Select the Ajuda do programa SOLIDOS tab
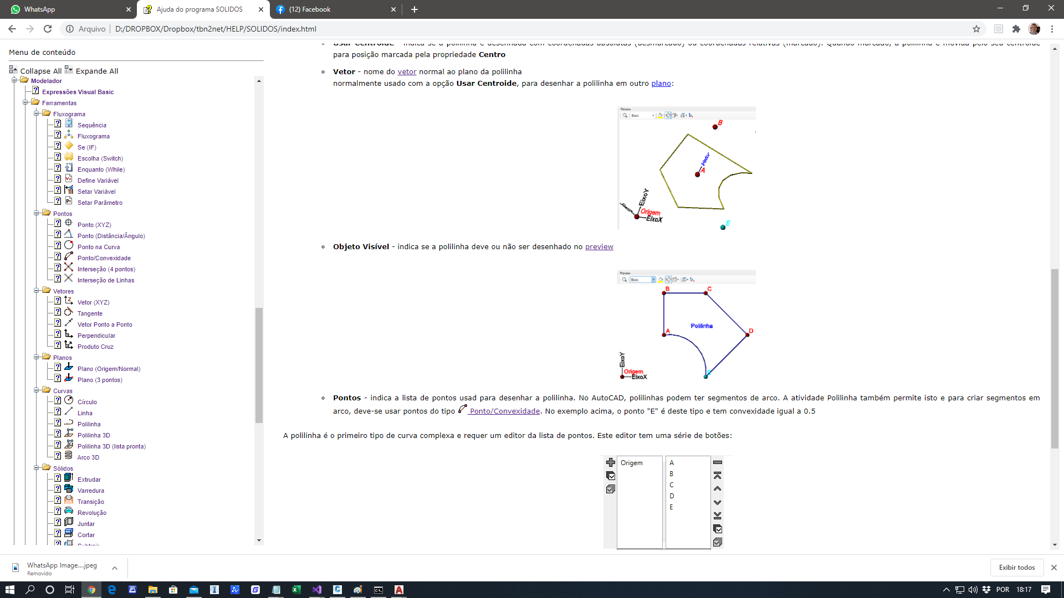 coord(202,9)
